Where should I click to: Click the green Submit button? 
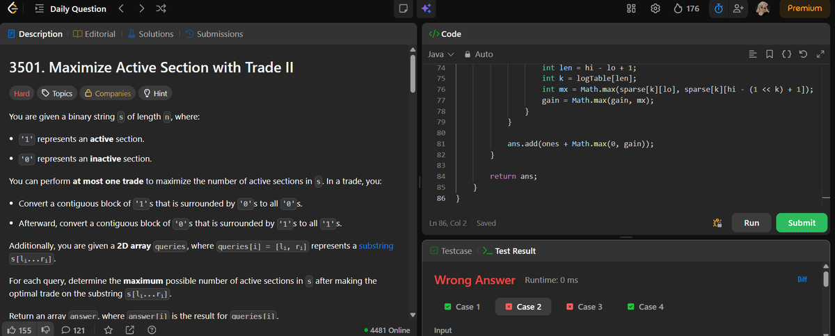(x=802, y=223)
